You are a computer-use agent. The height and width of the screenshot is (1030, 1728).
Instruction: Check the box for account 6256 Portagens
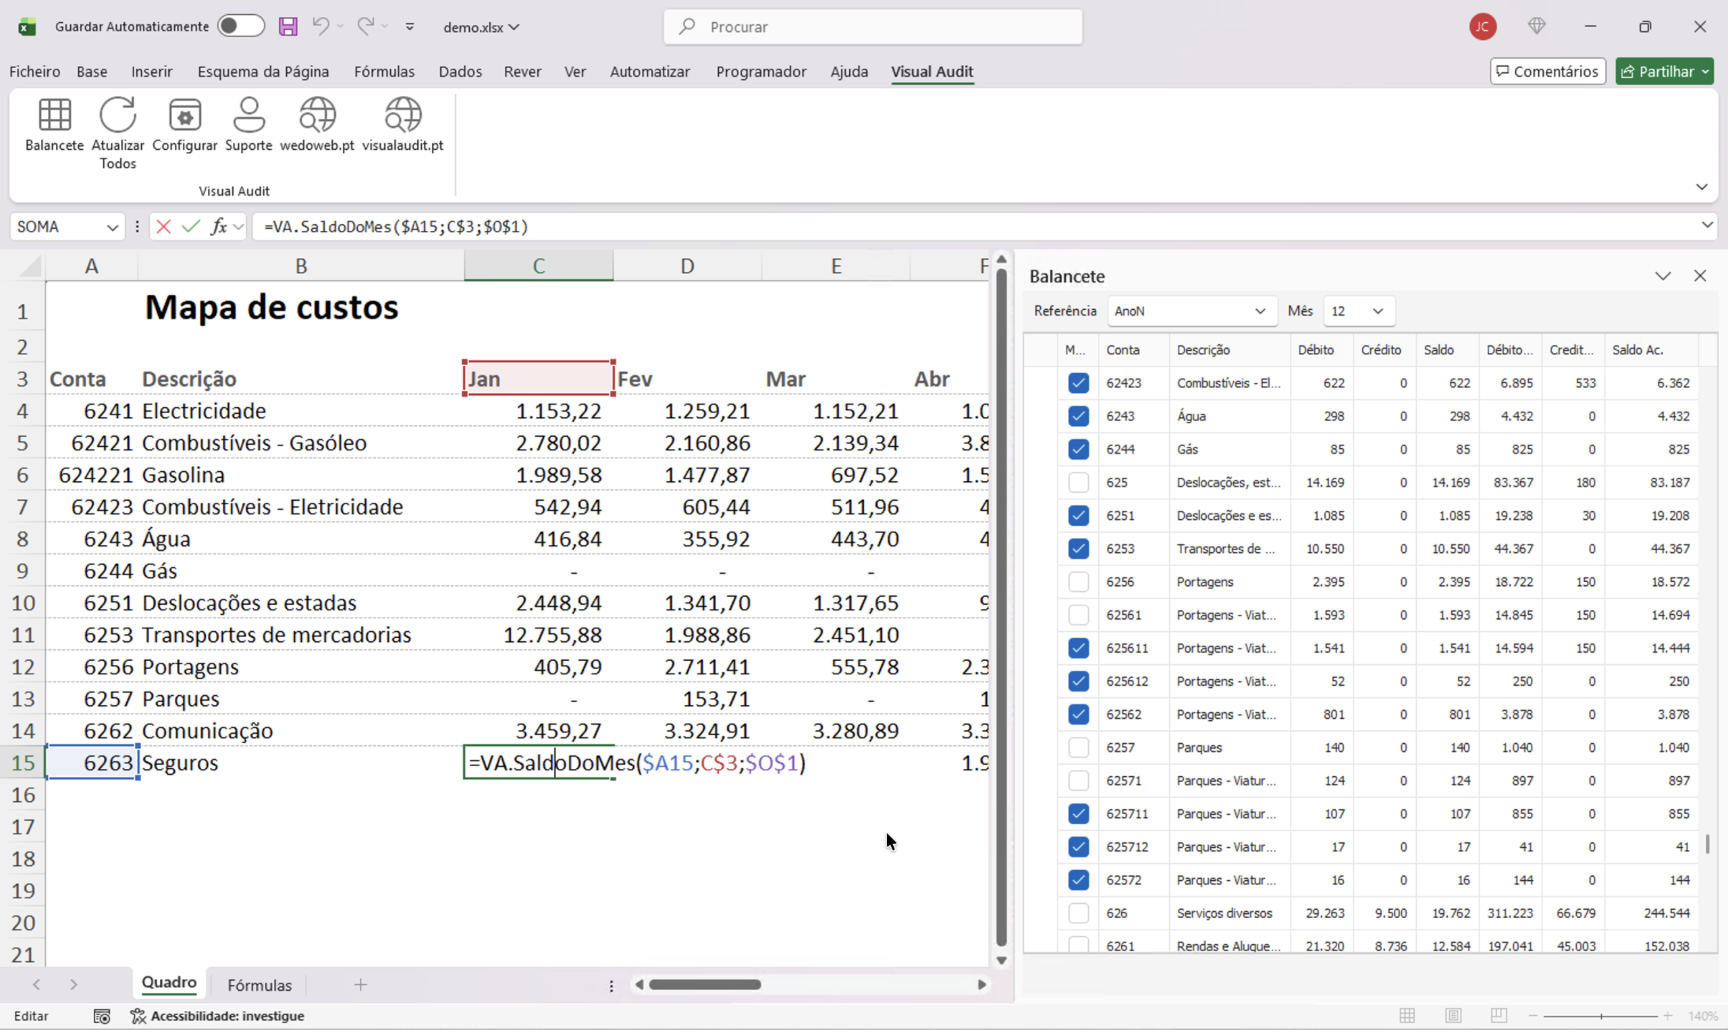(1078, 582)
